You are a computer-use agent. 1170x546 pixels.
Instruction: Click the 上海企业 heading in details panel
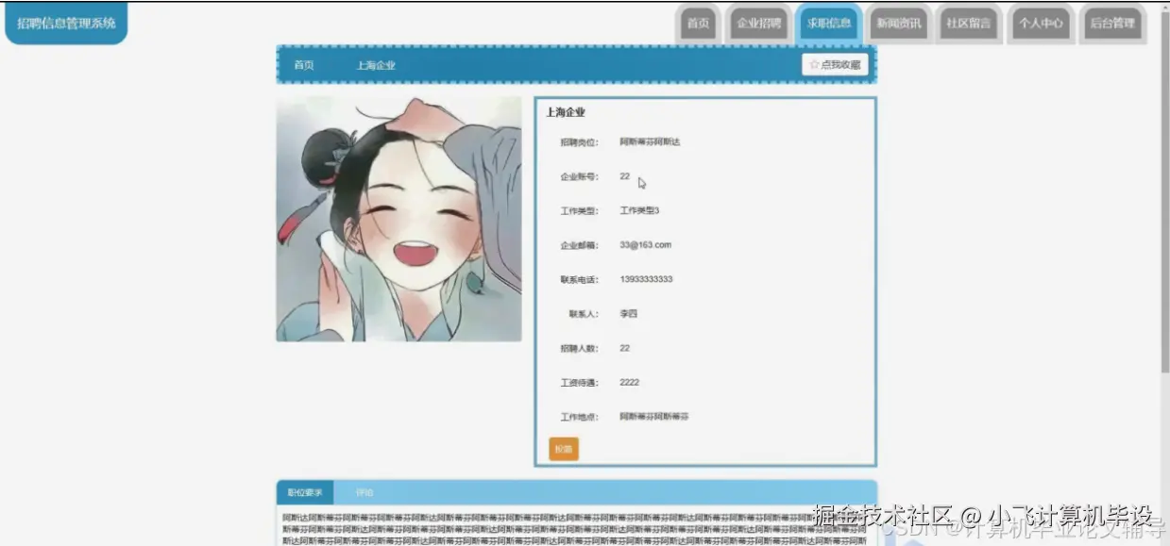click(564, 111)
